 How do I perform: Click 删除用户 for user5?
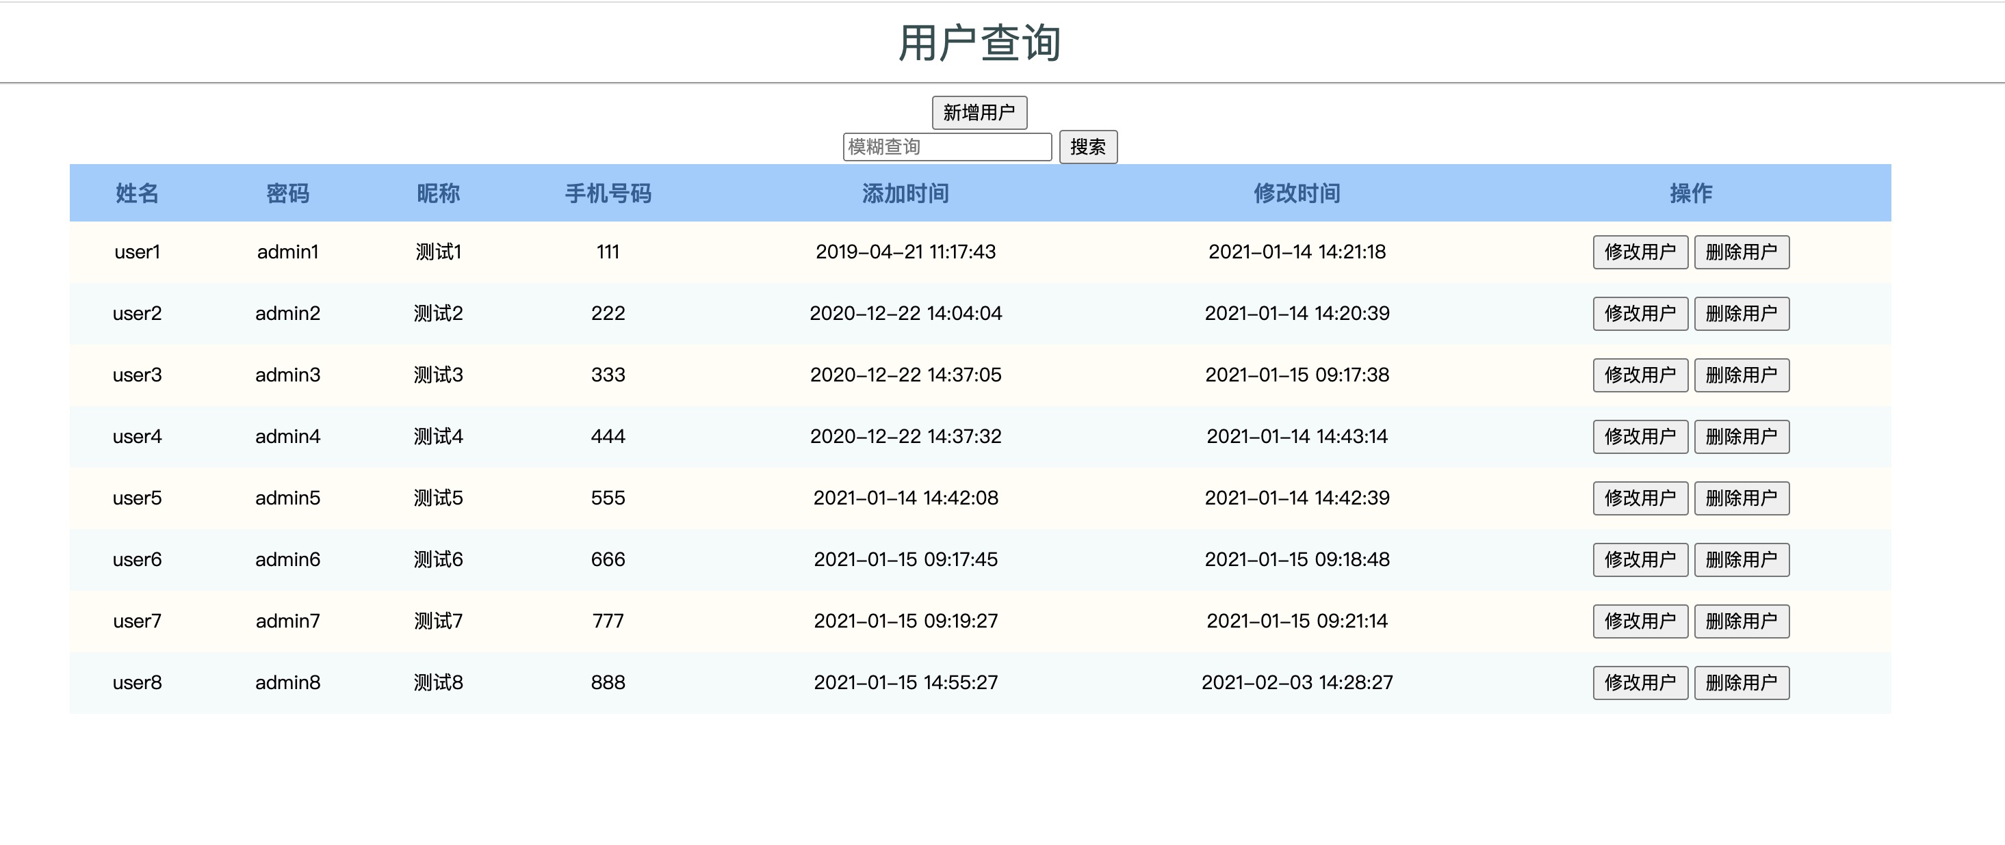(1742, 498)
